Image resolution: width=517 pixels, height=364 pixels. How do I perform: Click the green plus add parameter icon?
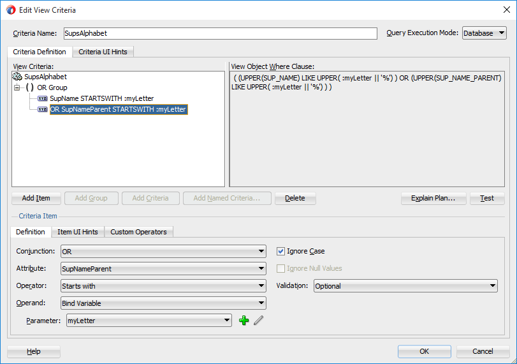point(244,321)
